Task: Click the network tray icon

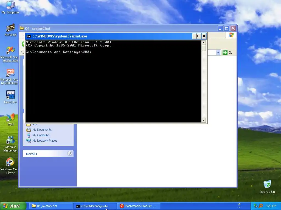Action: point(255,206)
